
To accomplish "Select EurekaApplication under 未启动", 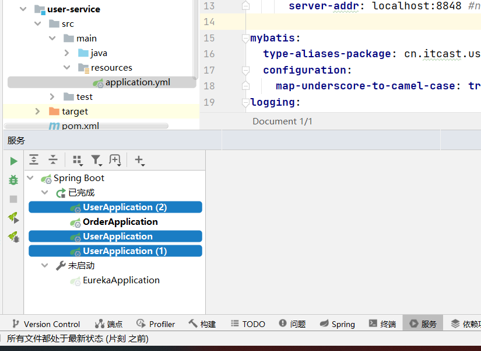I will pos(115,280).
